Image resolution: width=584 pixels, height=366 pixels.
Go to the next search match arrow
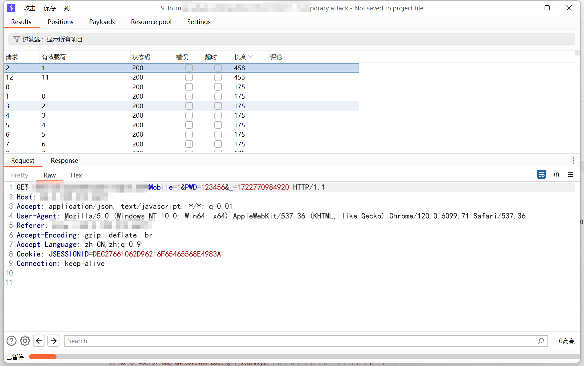coord(53,341)
